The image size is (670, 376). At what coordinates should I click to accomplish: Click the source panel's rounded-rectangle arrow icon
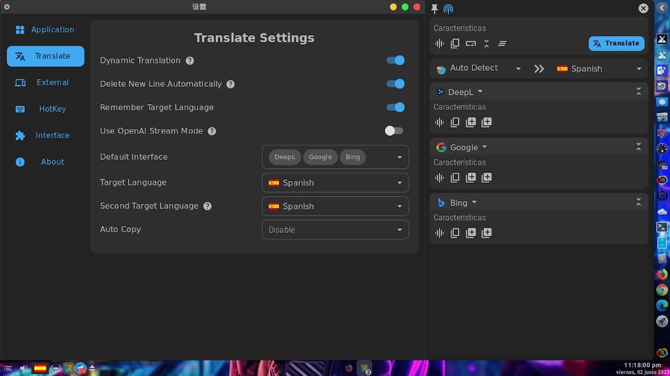pos(471,43)
